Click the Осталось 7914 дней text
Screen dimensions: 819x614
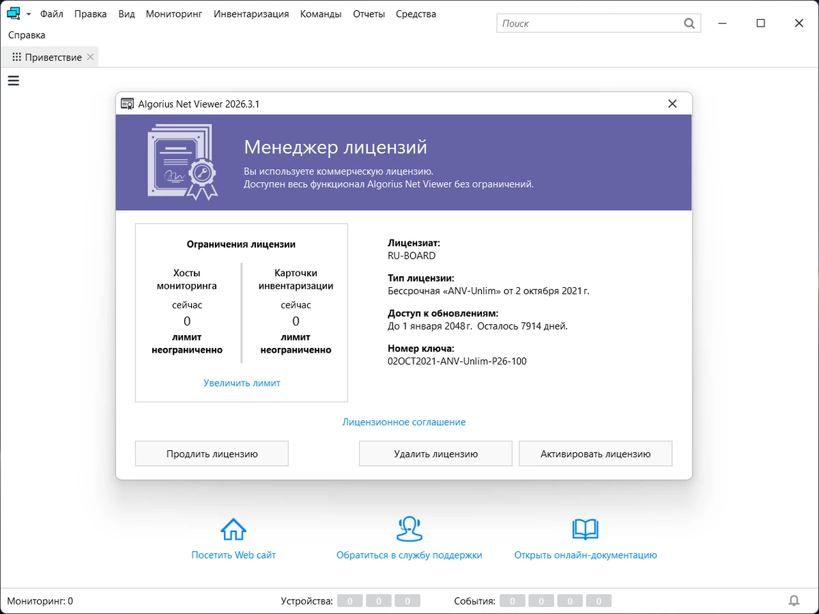tap(523, 326)
